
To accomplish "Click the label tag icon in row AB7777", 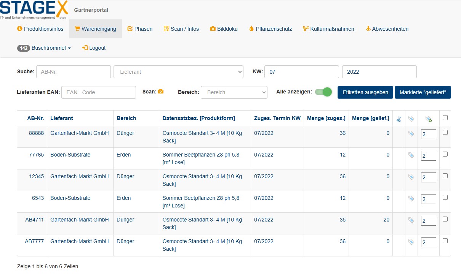I will pyautogui.click(x=411, y=242).
